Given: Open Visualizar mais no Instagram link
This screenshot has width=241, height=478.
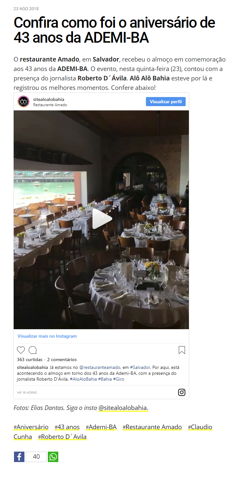Looking at the screenshot, I should coord(47,336).
